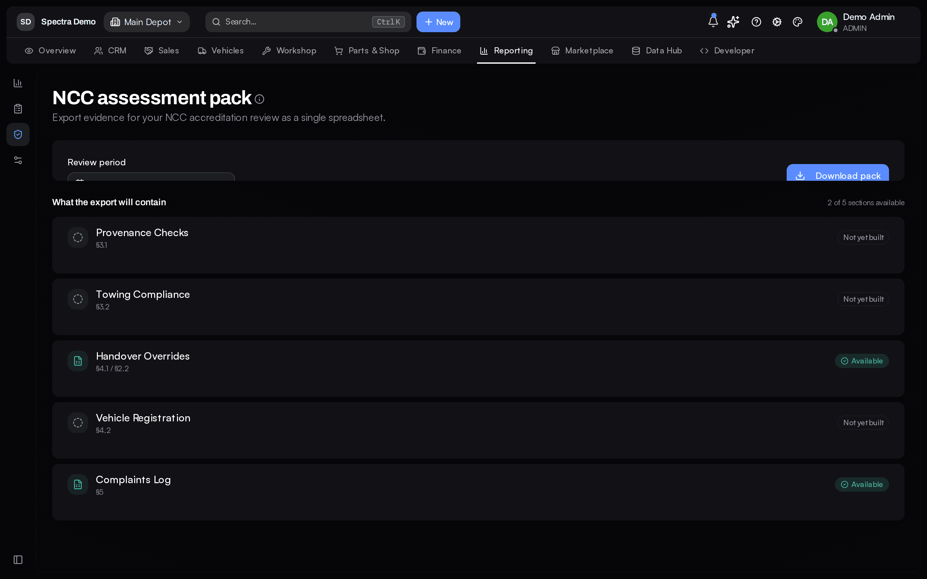Open the clipboard list sidebar icon
This screenshot has width=927, height=579.
[x=18, y=109]
